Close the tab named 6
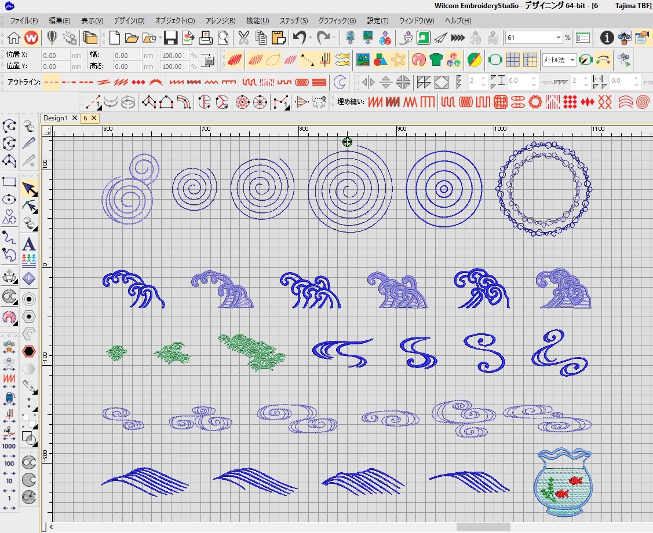 pyautogui.click(x=94, y=118)
